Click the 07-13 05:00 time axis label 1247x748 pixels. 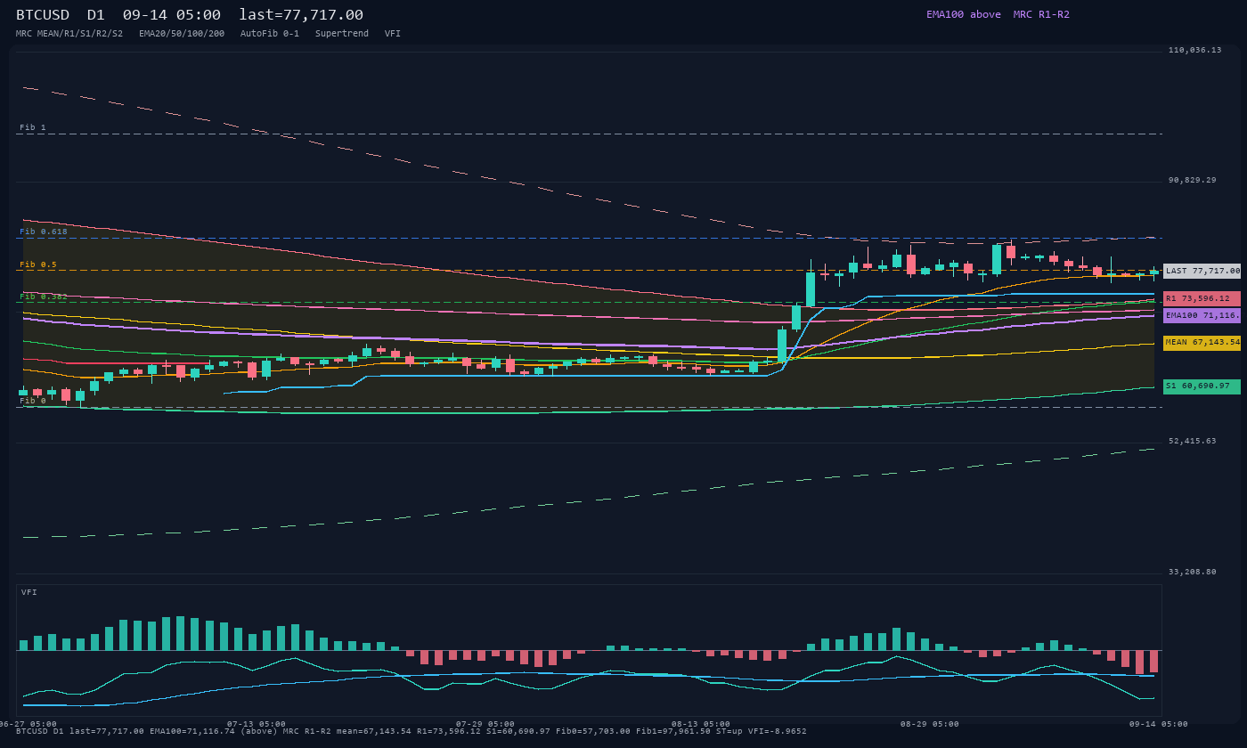[257, 725]
